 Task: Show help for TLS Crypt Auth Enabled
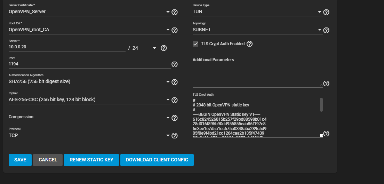point(249,44)
